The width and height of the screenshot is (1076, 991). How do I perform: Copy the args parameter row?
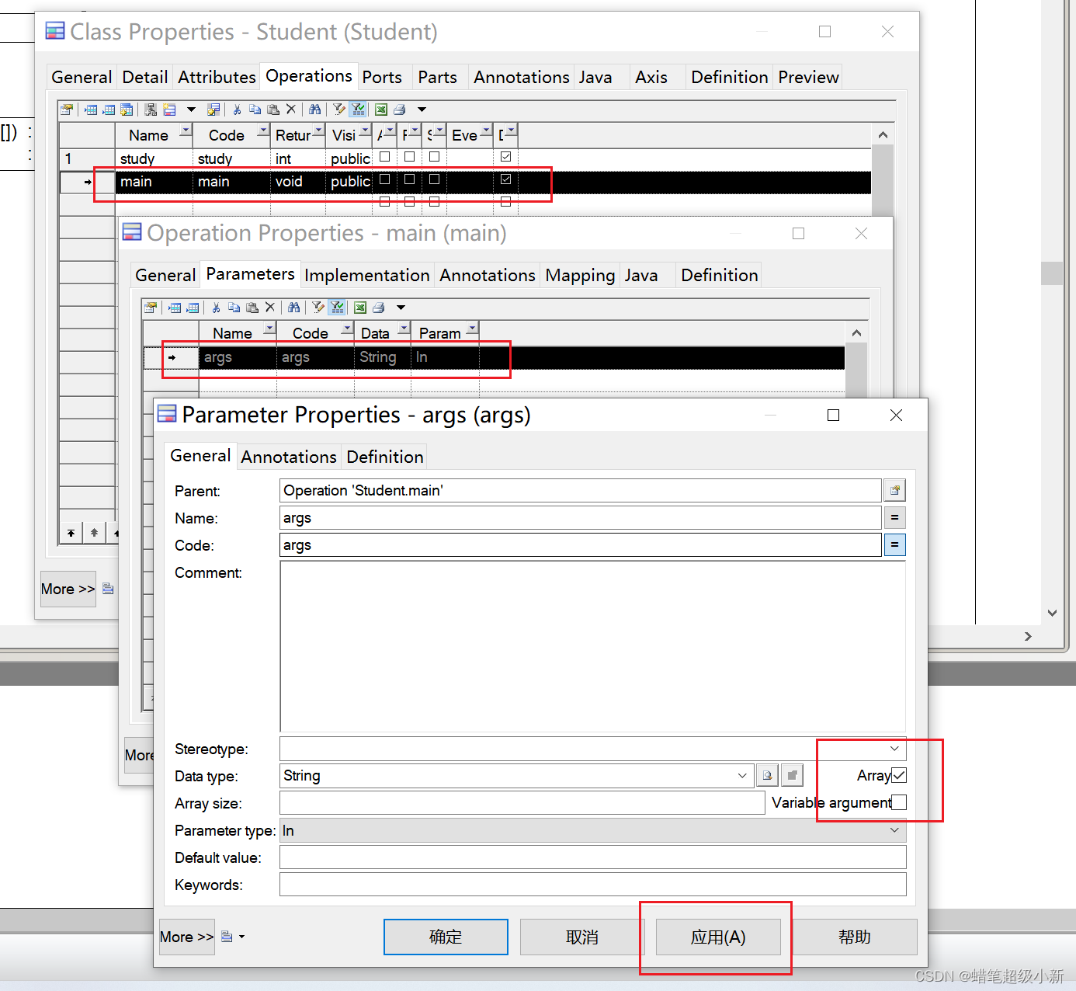coord(234,307)
